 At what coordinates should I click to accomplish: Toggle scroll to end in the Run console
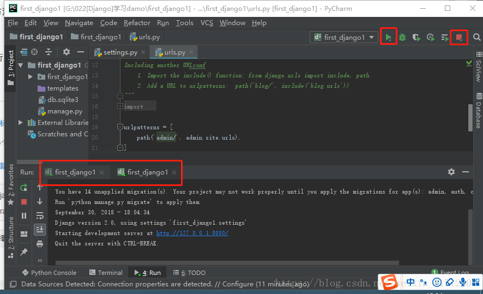[40, 230]
